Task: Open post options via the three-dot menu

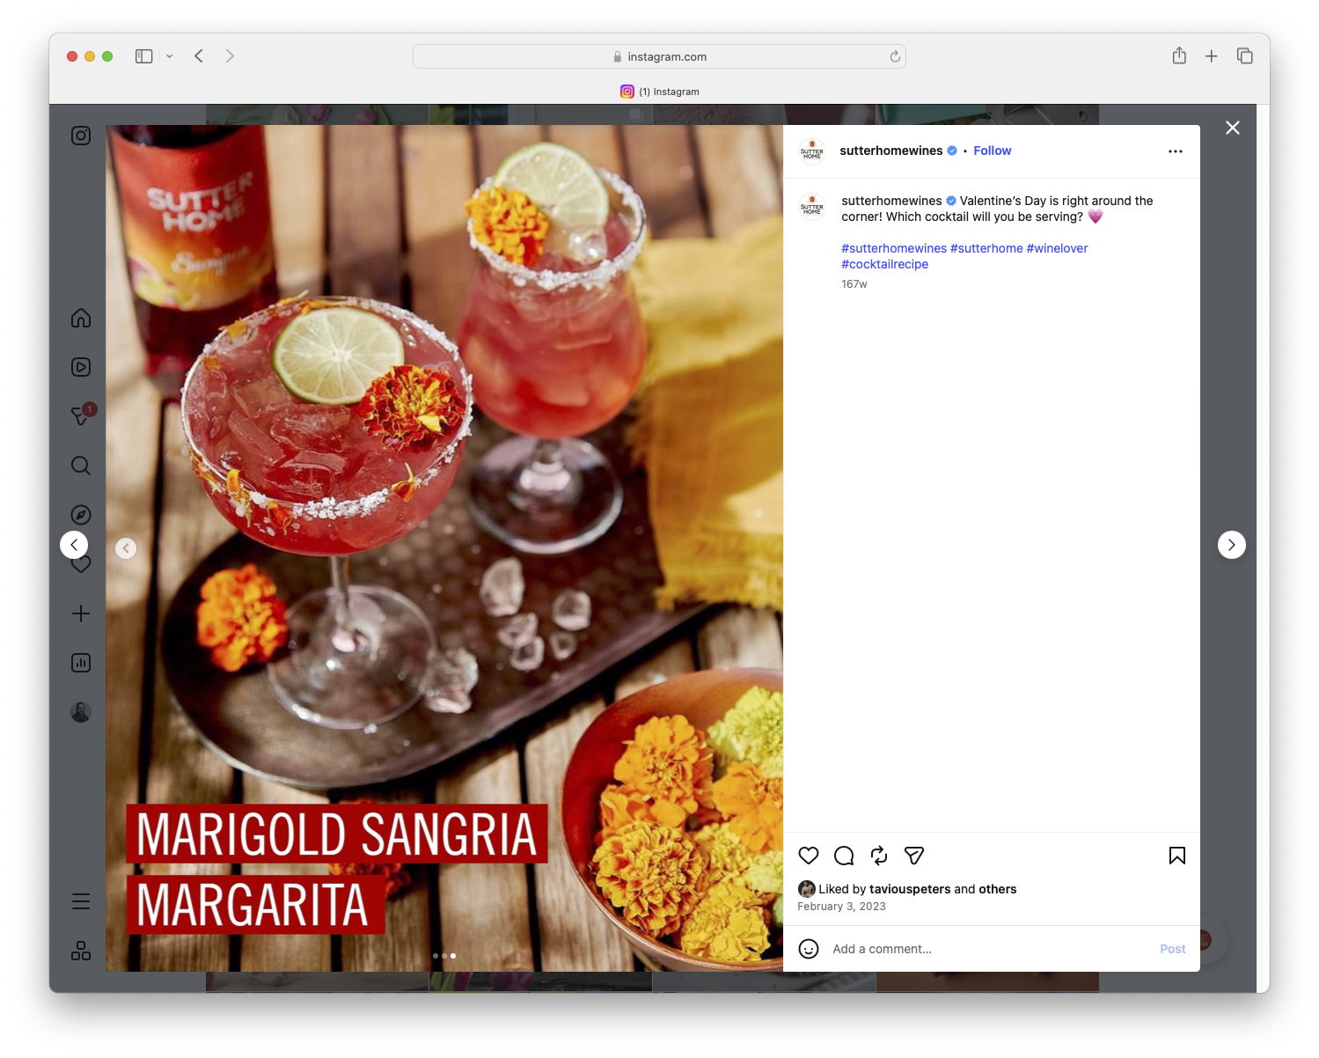Action: [1176, 151]
